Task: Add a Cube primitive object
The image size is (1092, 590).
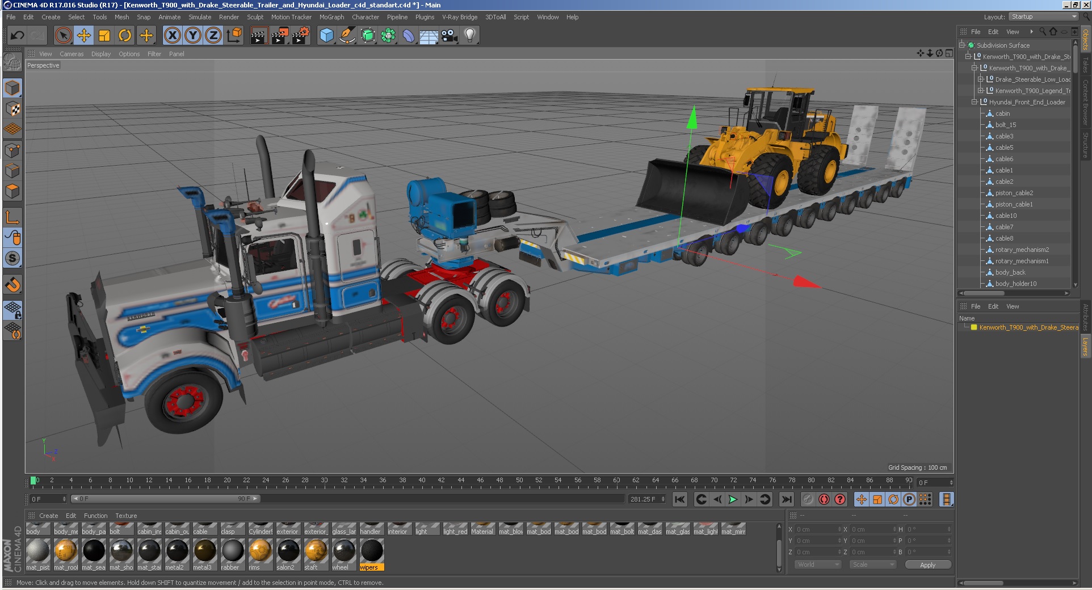Action: point(326,36)
